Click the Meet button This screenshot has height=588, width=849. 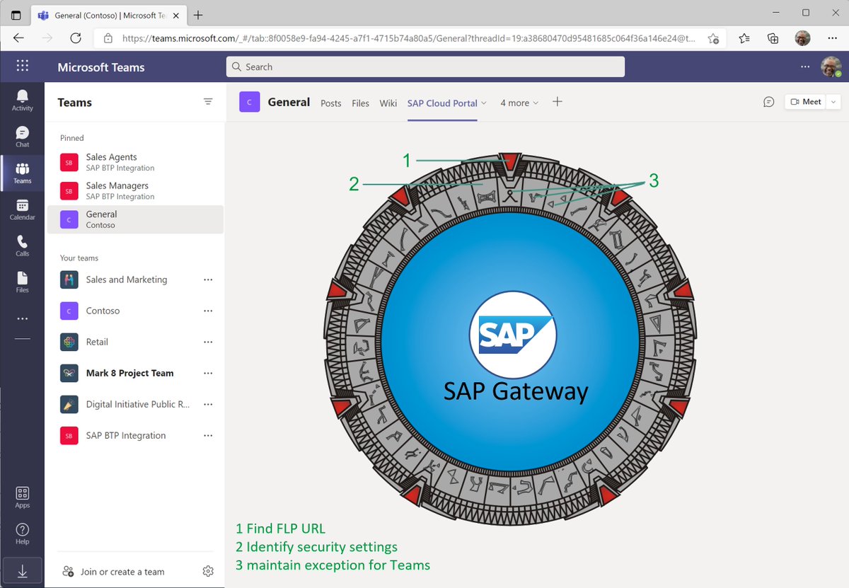805,101
